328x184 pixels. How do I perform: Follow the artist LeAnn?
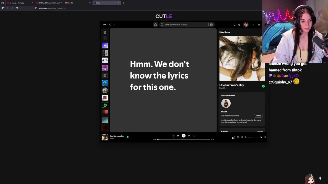(258, 116)
